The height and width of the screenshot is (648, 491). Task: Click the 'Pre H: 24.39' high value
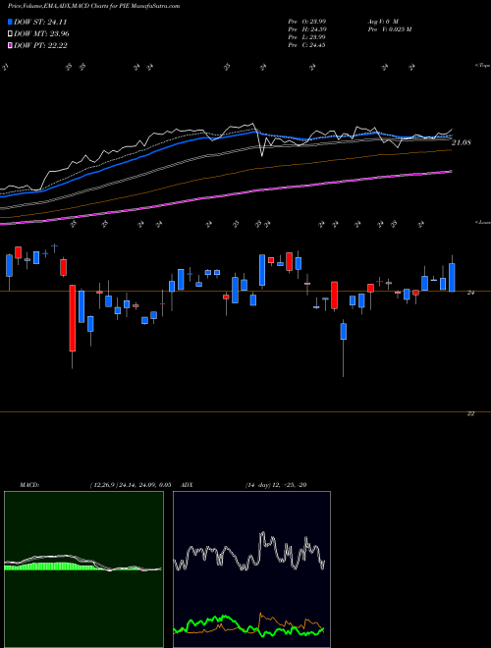click(308, 29)
